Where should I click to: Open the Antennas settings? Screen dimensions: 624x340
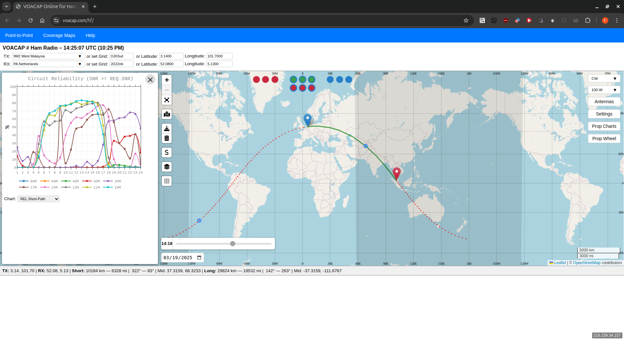(x=604, y=101)
